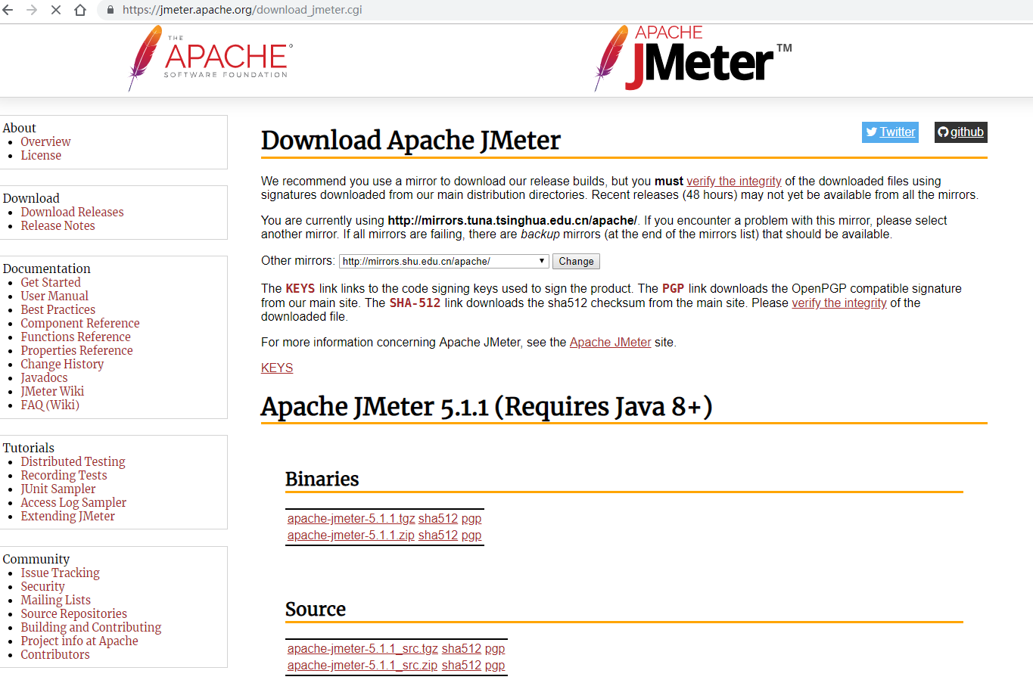This screenshot has height=683, width=1033.
Task: Open Mailing Lists link
Action: click(55, 600)
